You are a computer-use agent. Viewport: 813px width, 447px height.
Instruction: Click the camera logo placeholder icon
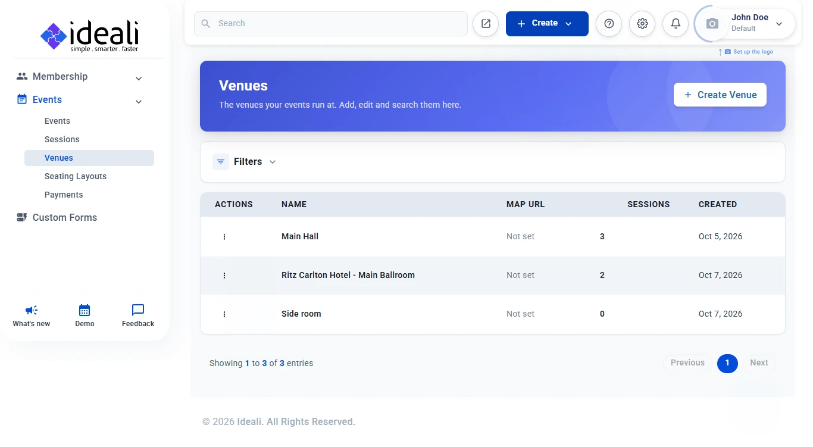point(712,24)
